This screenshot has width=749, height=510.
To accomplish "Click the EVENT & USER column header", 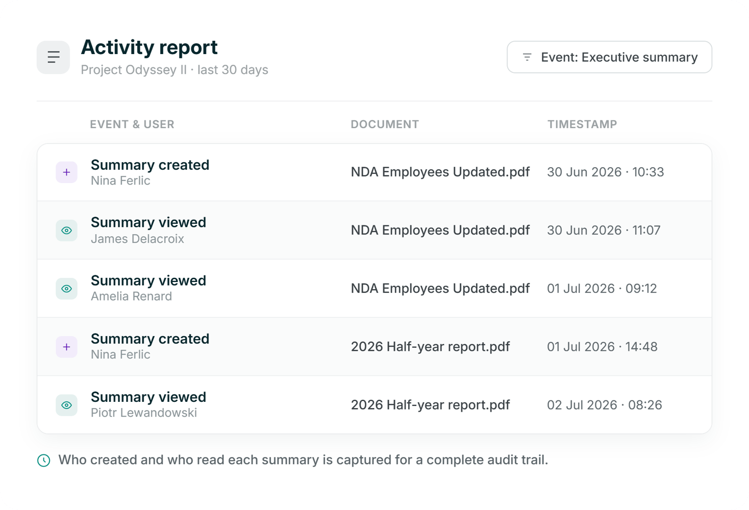I will point(132,124).
